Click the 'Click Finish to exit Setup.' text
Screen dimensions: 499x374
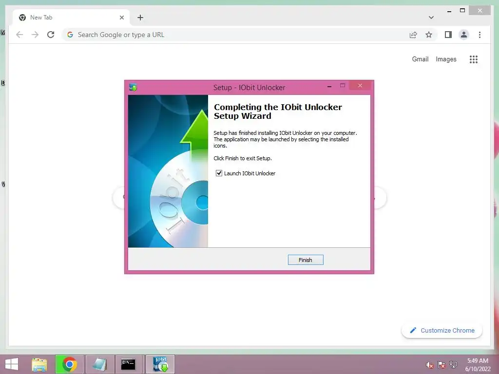point(243,158)
